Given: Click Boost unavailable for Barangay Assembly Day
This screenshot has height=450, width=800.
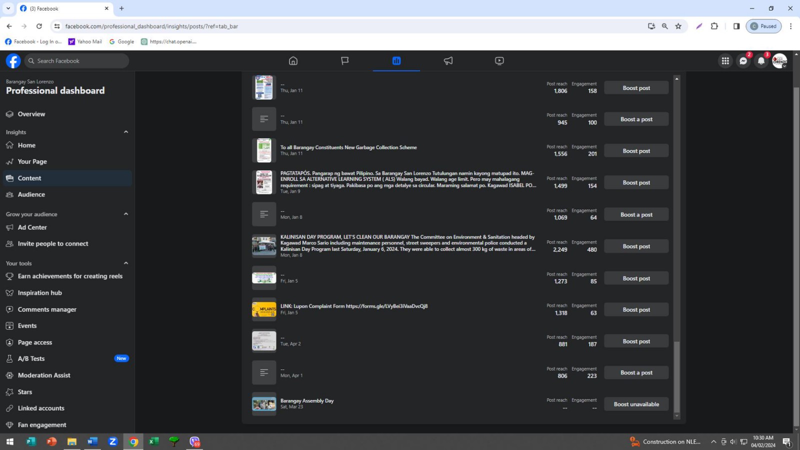Looking at the screenshot, I should (x=636, y=404).
